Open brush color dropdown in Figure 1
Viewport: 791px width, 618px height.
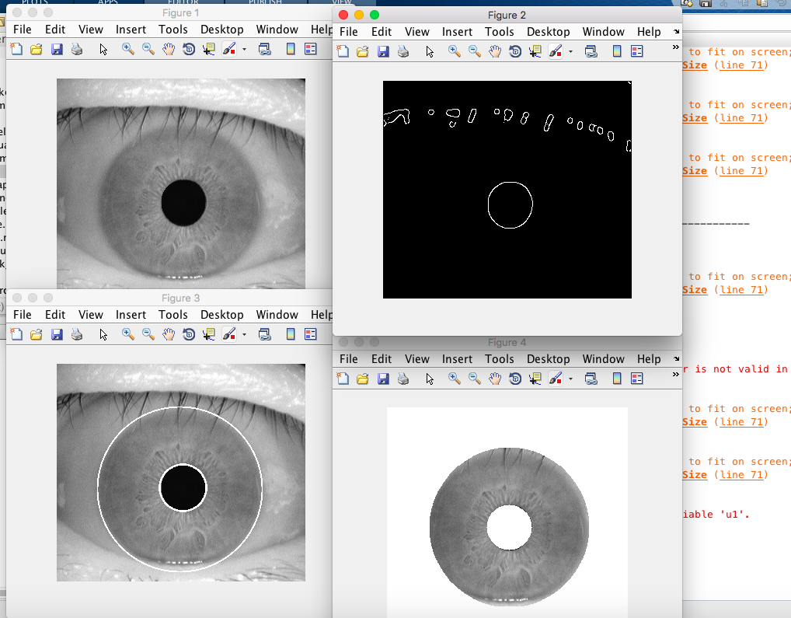coord(244,50)
